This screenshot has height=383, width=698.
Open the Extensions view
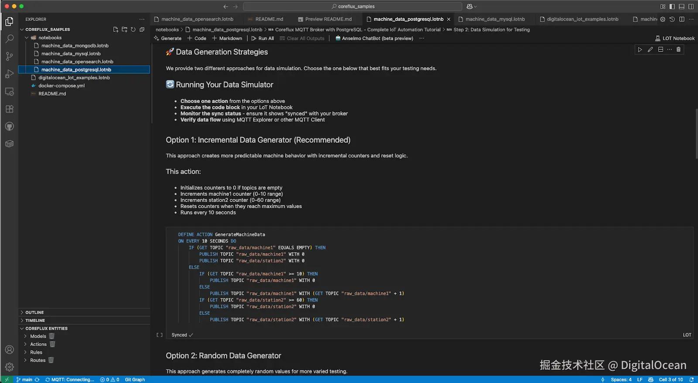tap(9, 109)
